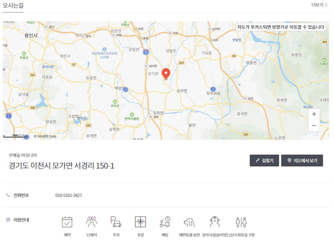
Task: Click the 애완동물 동반 dog icon
Action: [189, 222]
